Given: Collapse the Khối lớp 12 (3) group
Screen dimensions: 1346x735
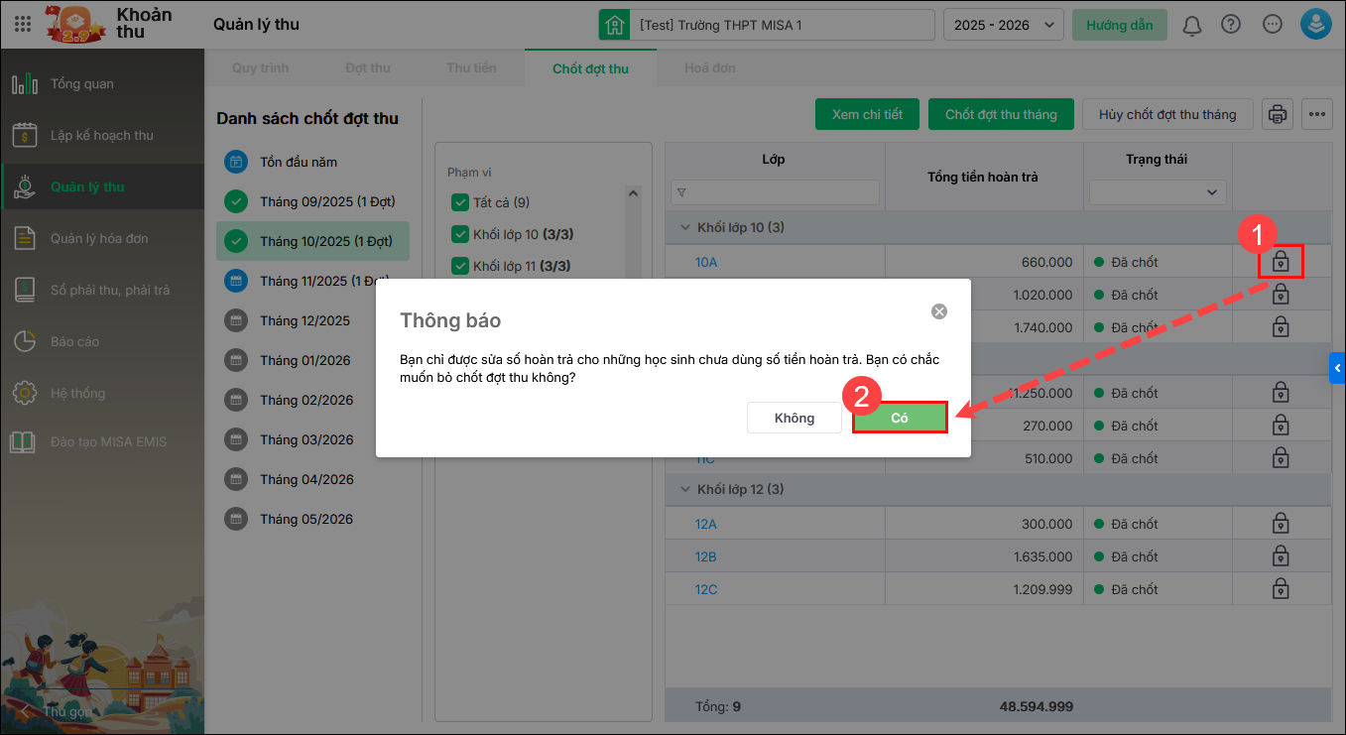Looking at the screenshot, I should pos(684,490).
